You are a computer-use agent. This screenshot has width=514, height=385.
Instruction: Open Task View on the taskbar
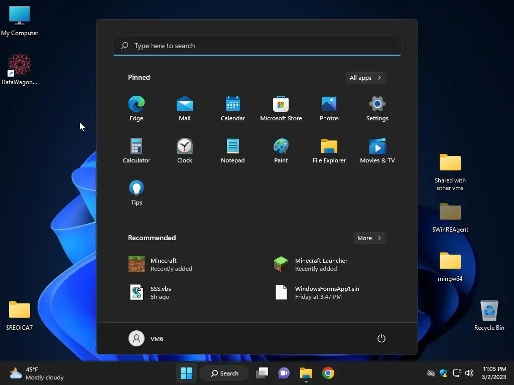(262, 373)
